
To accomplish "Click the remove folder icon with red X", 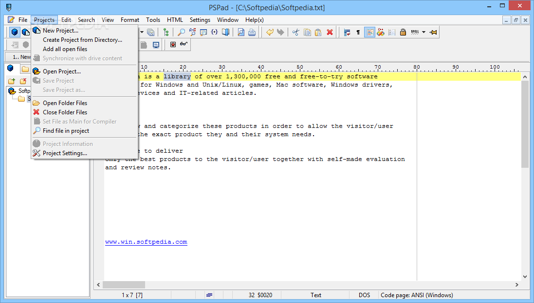I will coord(23,81).
